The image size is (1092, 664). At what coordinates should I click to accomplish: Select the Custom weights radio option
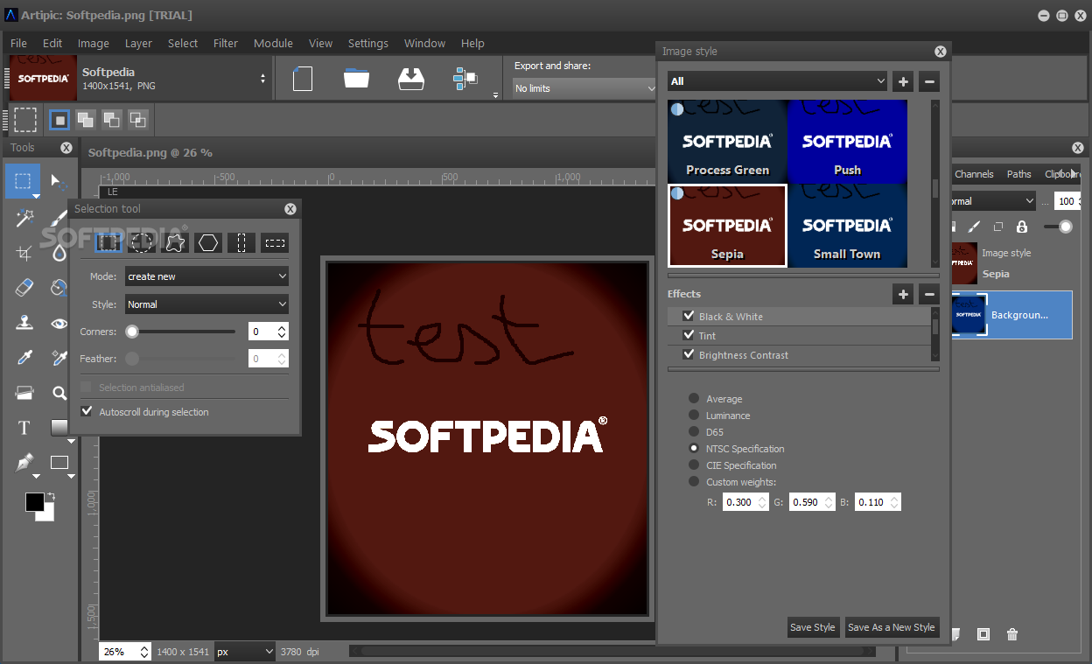pos(694,481)
